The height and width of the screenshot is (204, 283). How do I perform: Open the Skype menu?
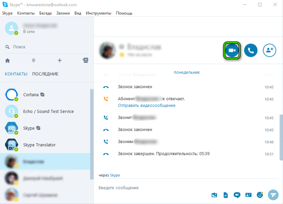7,13
